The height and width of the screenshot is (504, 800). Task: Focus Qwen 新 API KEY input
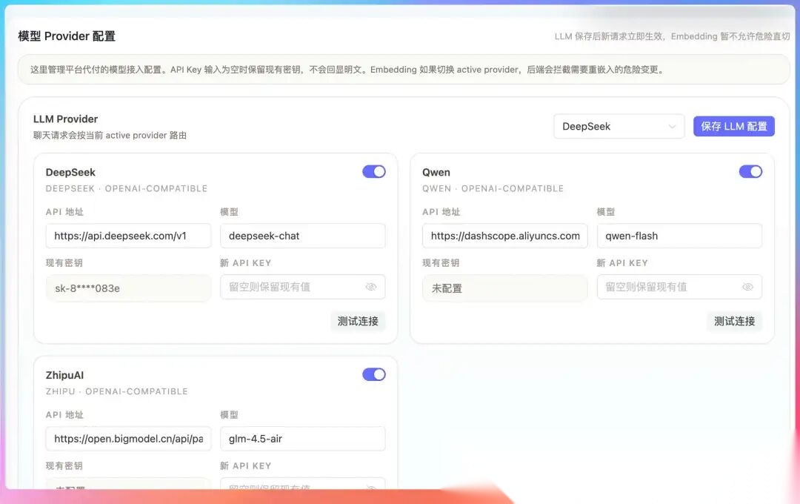coord(679,287)
